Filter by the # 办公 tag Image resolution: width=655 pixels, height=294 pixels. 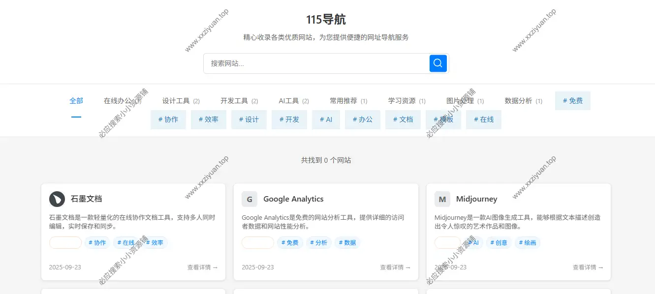tap(362, 119)
